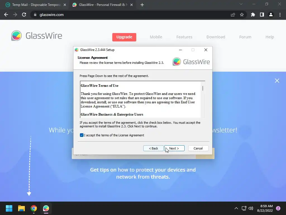Close the Temp Mail tab
Image resolution: width=286 pixels, height=215 pixels.
tap(65, 5)
